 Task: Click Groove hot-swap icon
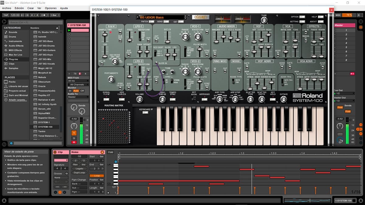(67, 173)
